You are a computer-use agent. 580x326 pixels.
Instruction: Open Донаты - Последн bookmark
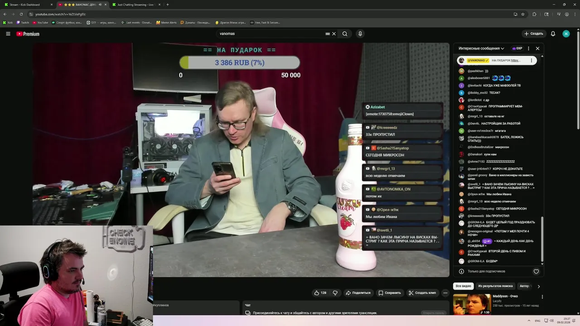tap(195, 22)
